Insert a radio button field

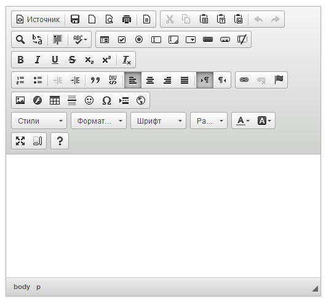pos(139,39)
